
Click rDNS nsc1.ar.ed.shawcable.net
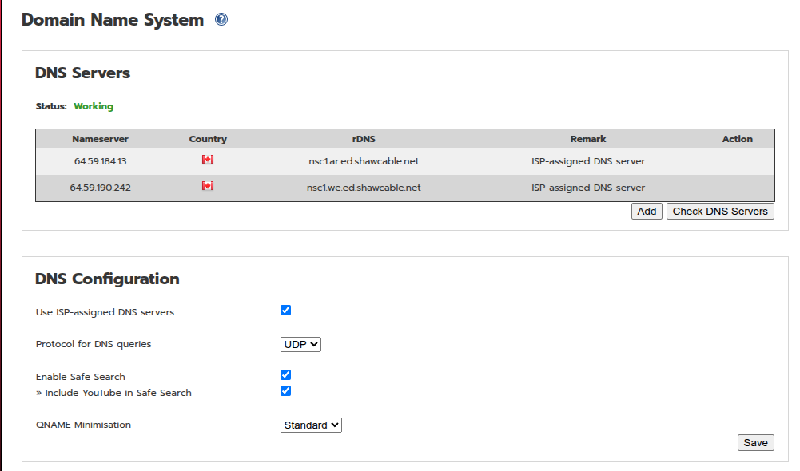point(364,161)
